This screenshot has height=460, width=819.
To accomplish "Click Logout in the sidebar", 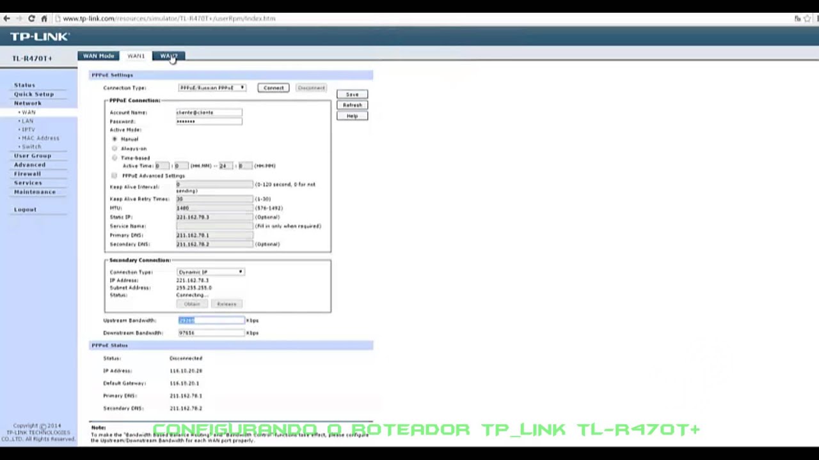I will (x=26, y=210).
